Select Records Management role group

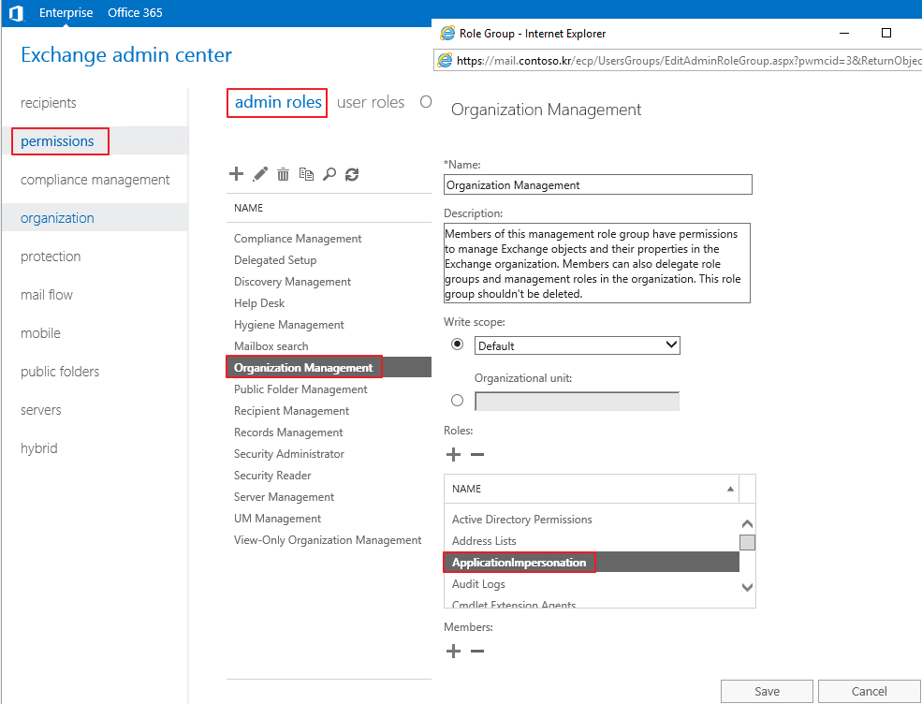[288, 433]
